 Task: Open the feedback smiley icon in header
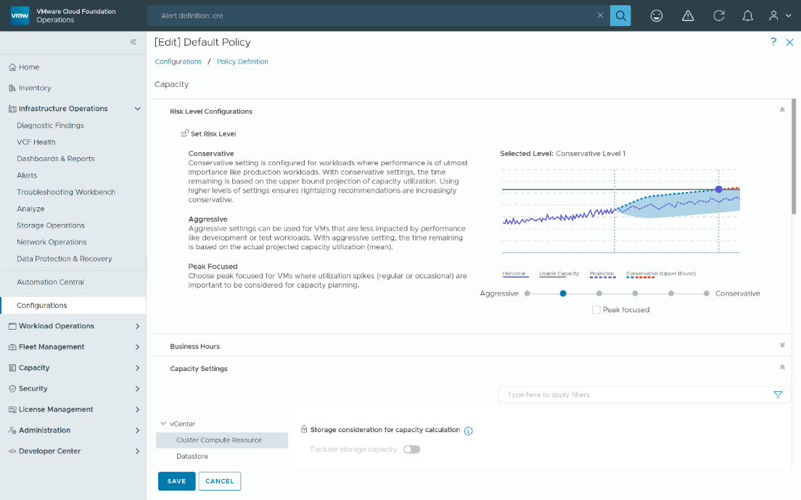pyautogui.click(x=657, y=15)
